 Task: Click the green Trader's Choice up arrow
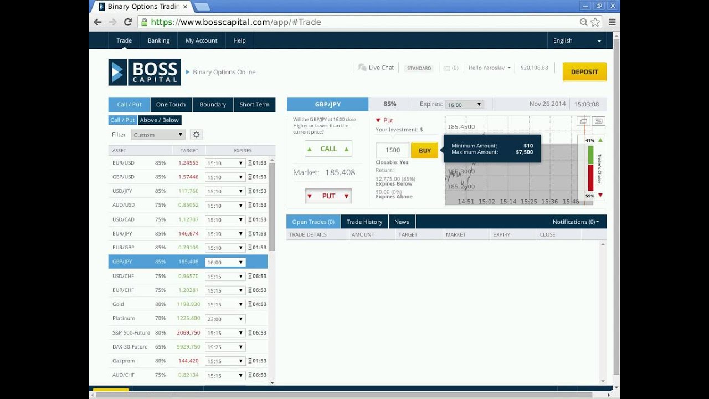tap(600, 140)
